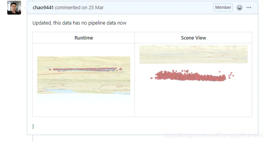Click the Runtime column header
This screenshot has height=142, width=266.
(84, 38)
